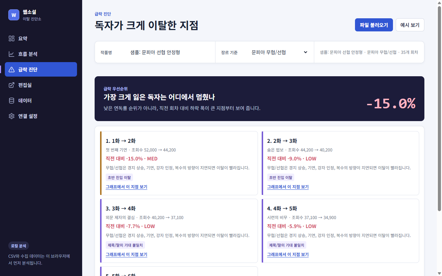Open the 연결 설정 menu item
This screenshot has width=442, height=276.
click(x=41, y=116)
